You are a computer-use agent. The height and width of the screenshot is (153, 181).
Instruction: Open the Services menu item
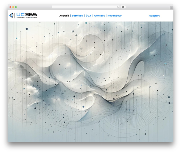77,16
